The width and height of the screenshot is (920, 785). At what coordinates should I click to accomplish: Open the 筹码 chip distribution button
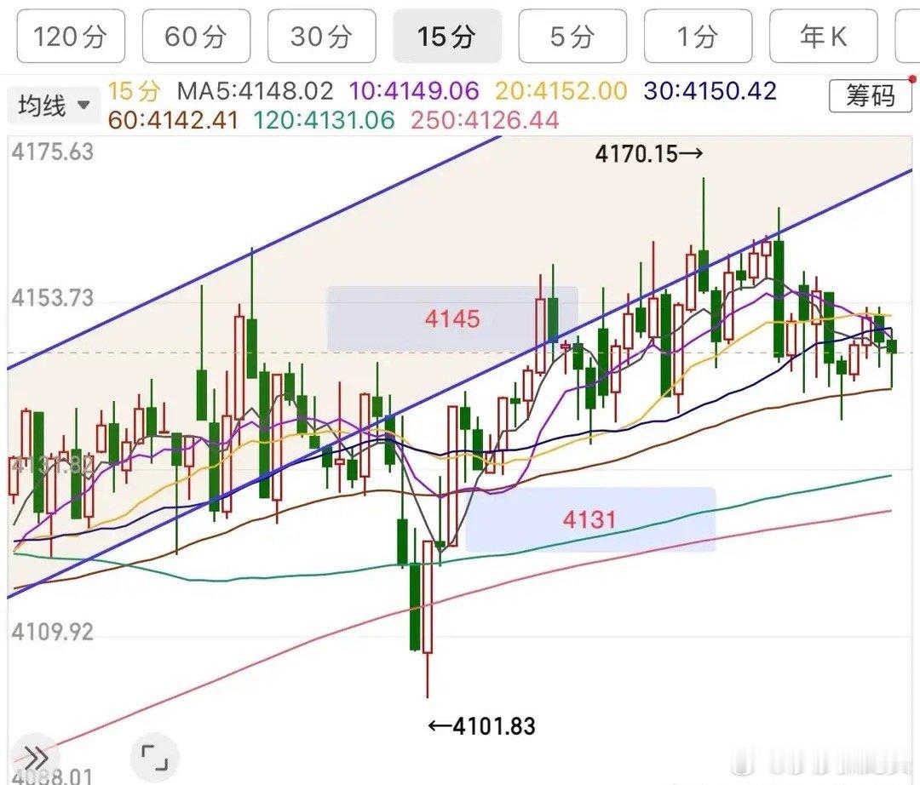[871, 95]
